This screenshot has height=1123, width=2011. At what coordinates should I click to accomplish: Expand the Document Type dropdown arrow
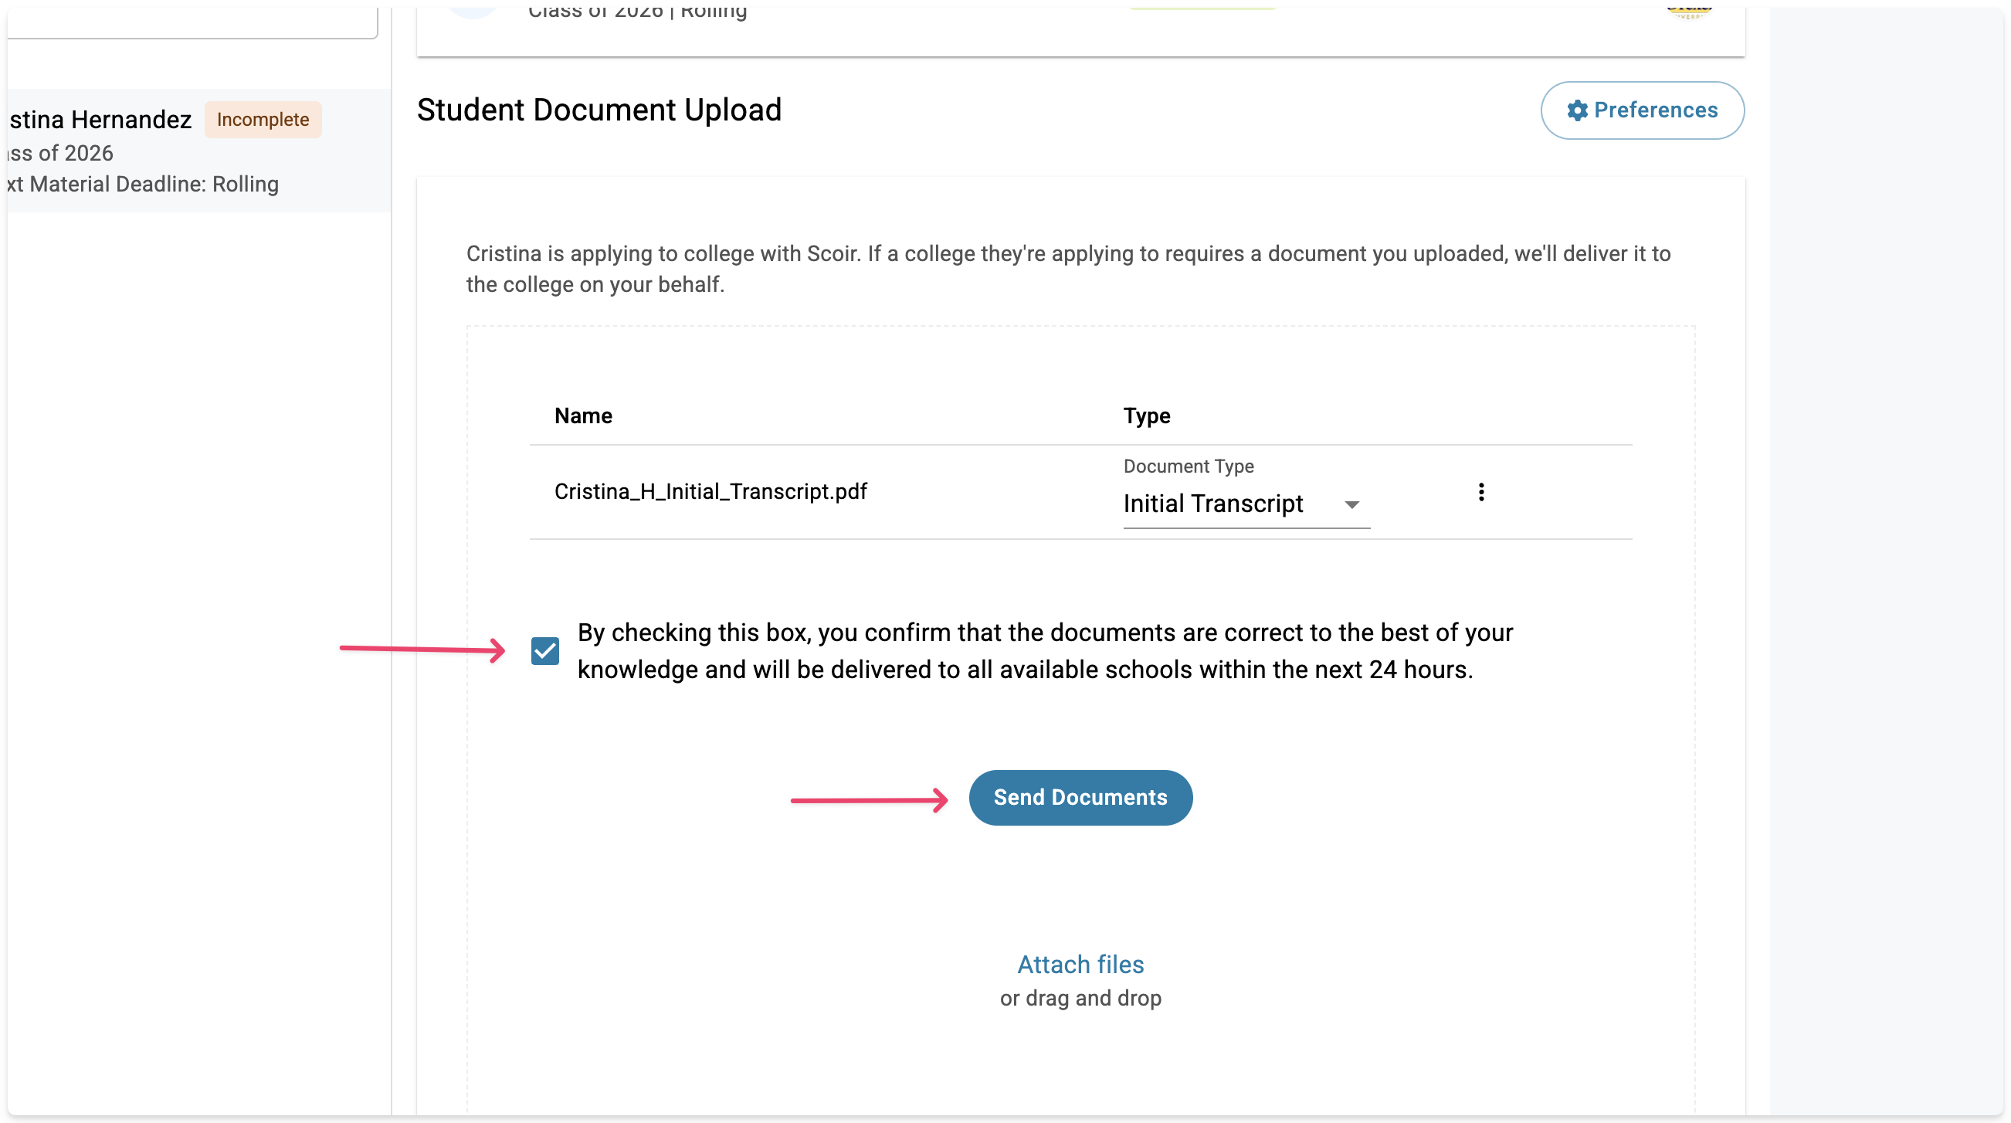coord(1351,504)
